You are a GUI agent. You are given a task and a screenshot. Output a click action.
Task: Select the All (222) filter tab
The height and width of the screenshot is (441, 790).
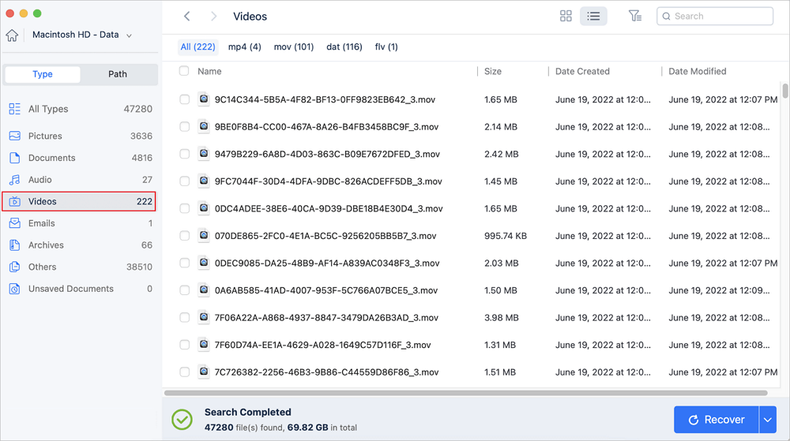pyautogui.click(x=198, y=47)
